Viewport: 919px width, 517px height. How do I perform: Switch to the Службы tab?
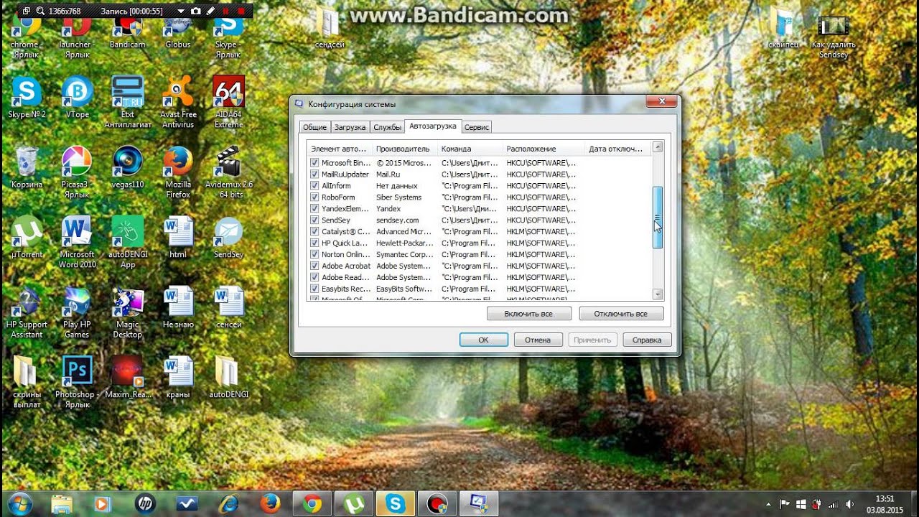tap(387, 127)
